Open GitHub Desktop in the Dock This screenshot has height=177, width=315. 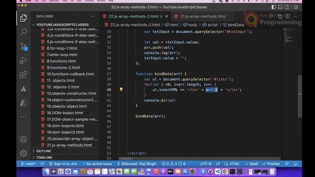(x=210, y=172)
